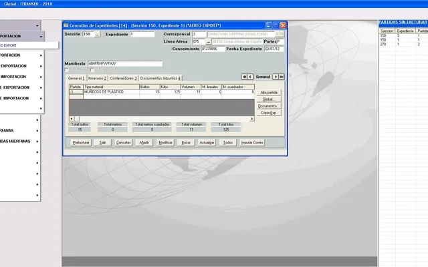
Task: Click into Manifiesto field
Action: [125, 63]
